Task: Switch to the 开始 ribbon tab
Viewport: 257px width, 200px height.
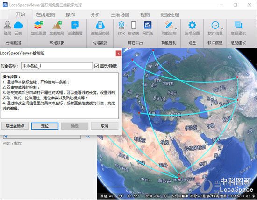Action: click(x=20, y=14)
